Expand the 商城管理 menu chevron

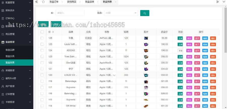(x=30, y=71)
